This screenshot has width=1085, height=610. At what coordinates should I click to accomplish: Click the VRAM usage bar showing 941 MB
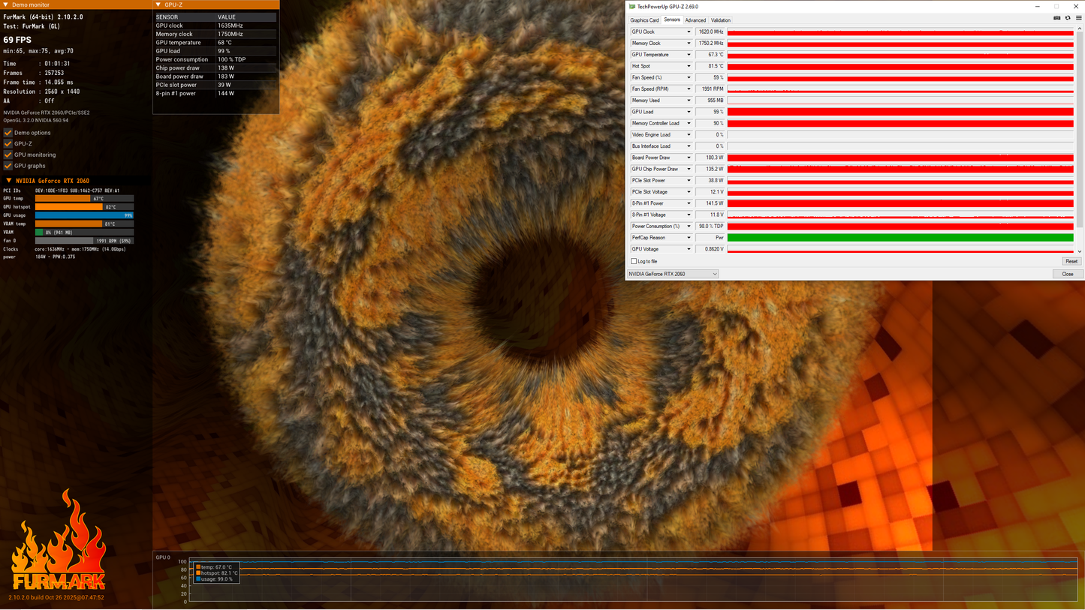(x=85, y=233)
